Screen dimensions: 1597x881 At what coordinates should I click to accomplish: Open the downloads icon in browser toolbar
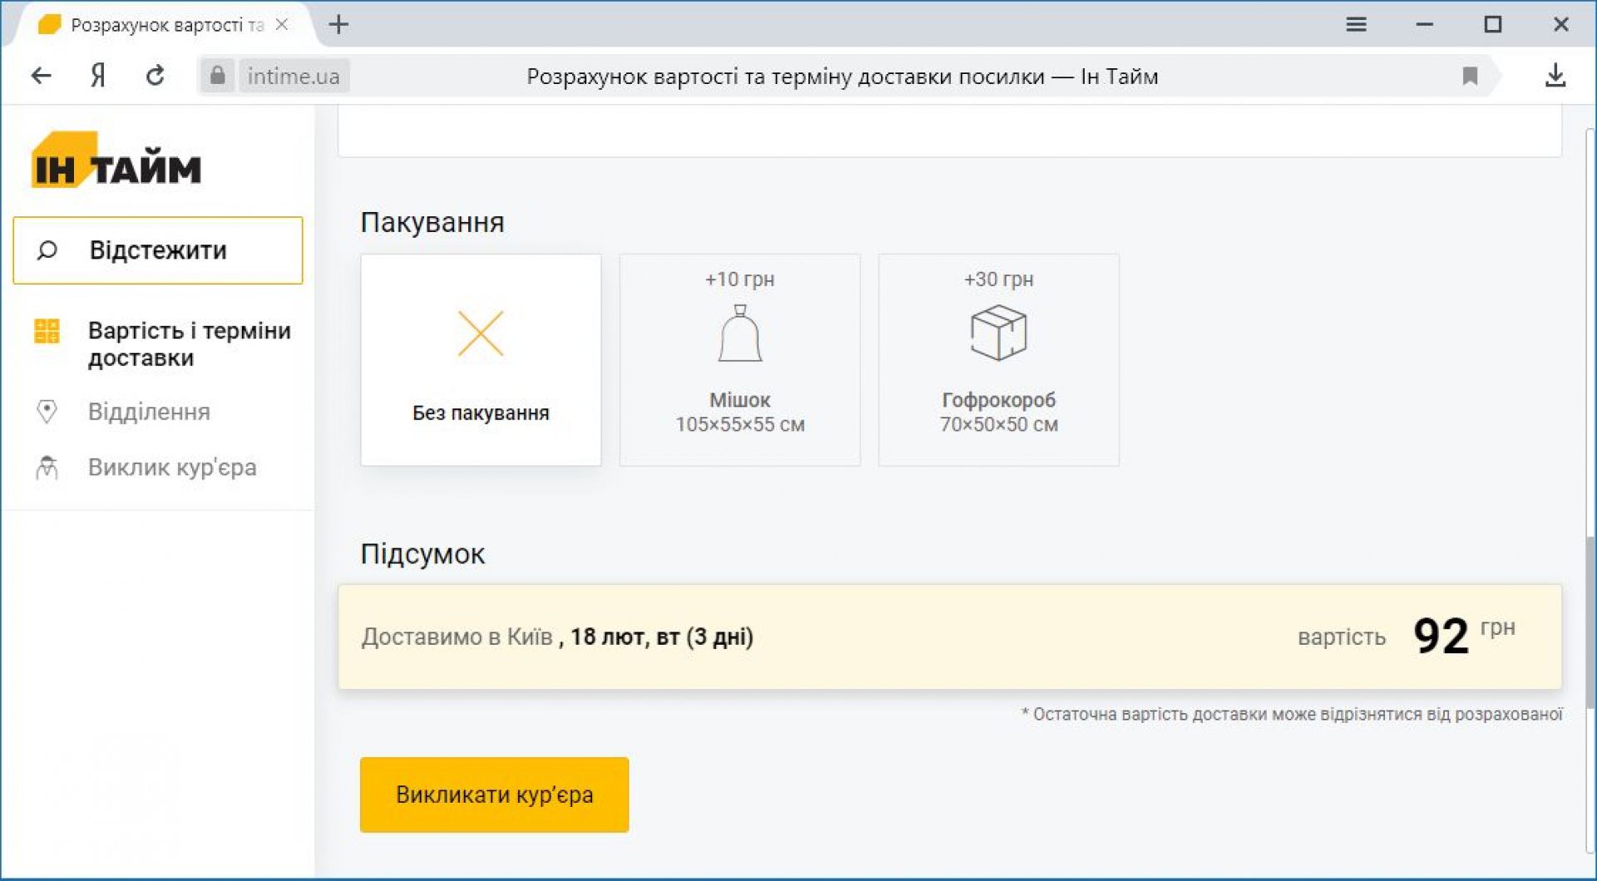1555,77
